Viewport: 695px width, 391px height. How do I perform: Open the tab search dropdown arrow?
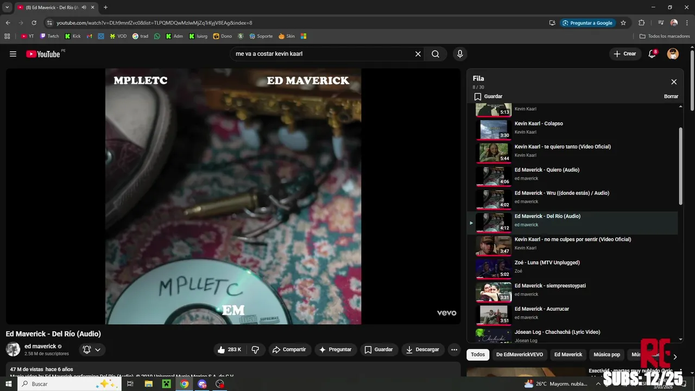(x=7, y=7)
